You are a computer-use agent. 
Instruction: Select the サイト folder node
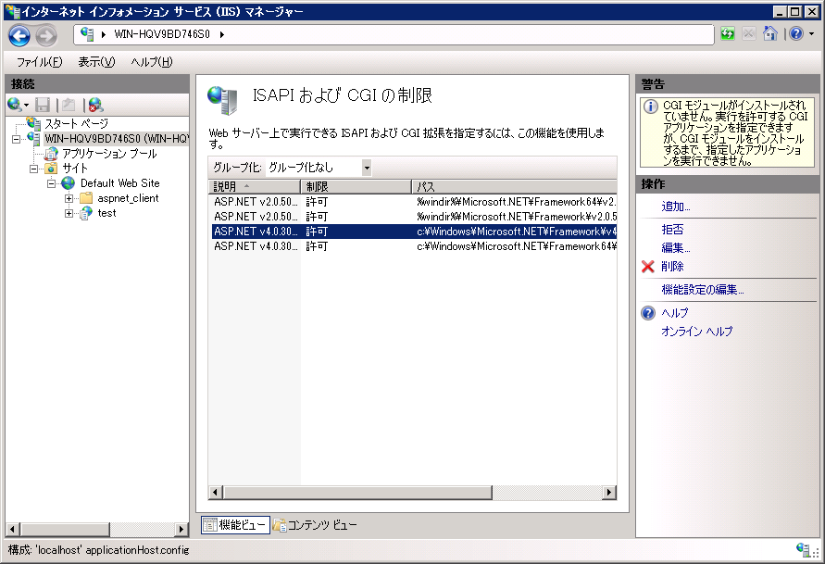(75, 169)
